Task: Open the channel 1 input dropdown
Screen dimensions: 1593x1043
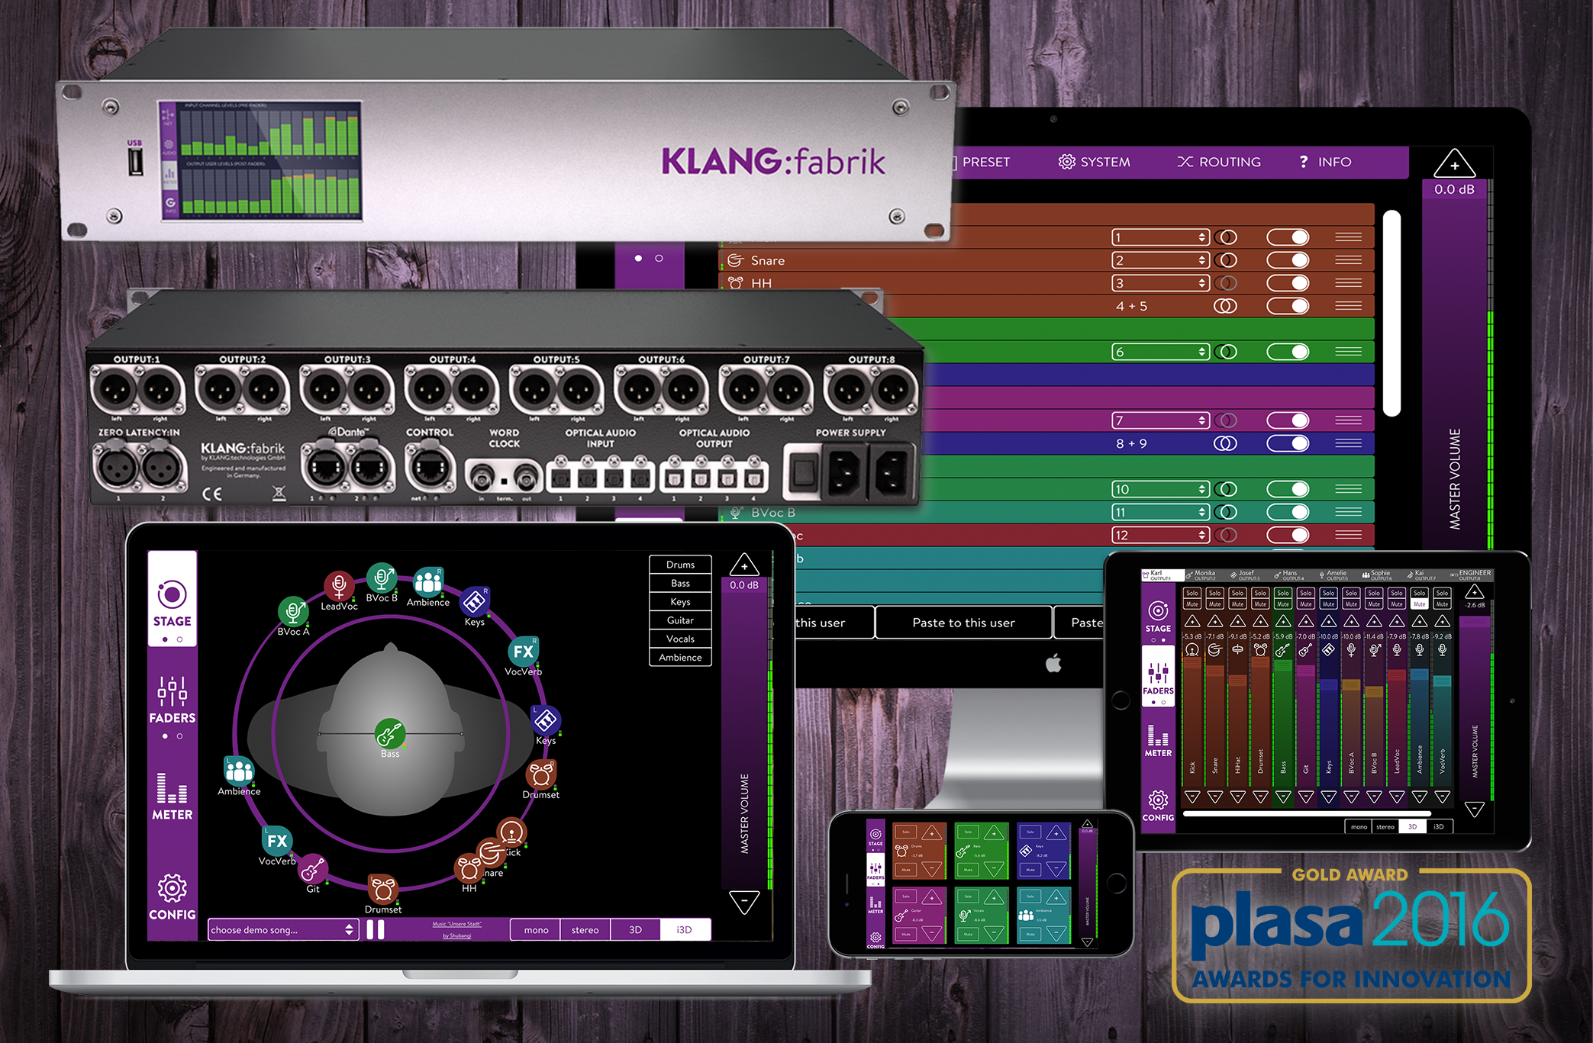Action: pos(1159,237)
